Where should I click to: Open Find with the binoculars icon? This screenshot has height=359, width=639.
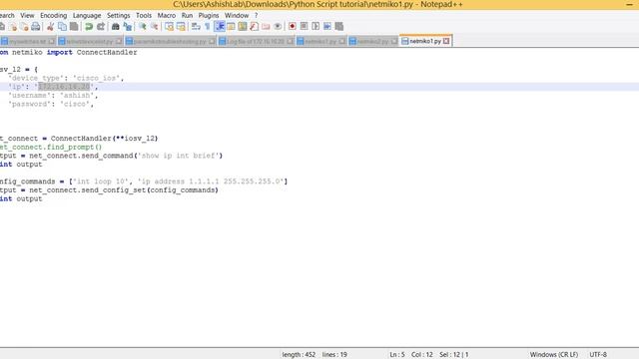point(116,27)
